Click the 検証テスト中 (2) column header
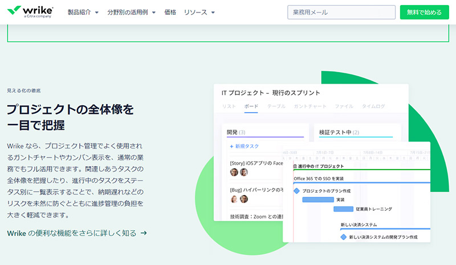 [339, 132]
